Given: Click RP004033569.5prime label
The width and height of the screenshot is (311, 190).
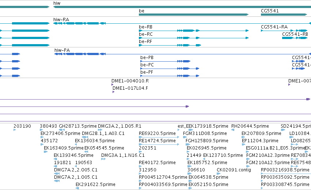Looking at the screenshot, I should point(163,185).
